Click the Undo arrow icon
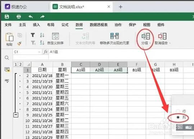The height and width of the screenshot is (139, 194). pos(31,17)
